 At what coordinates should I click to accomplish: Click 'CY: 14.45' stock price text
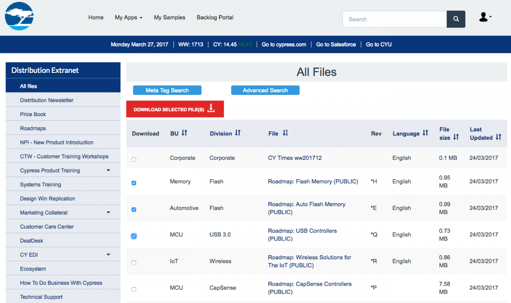click(225, 45)
